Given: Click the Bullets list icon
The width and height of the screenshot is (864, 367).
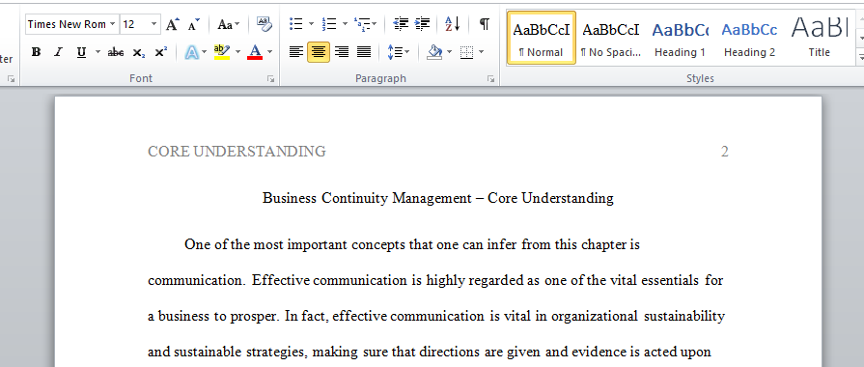Looking at the screenshot, I should click(x=296, y=24).
